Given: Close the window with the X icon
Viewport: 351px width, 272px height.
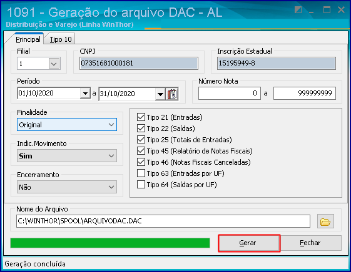Looking at the screenshot, I should [341, 10].
